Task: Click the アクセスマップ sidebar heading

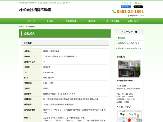Action: point(124,107)
